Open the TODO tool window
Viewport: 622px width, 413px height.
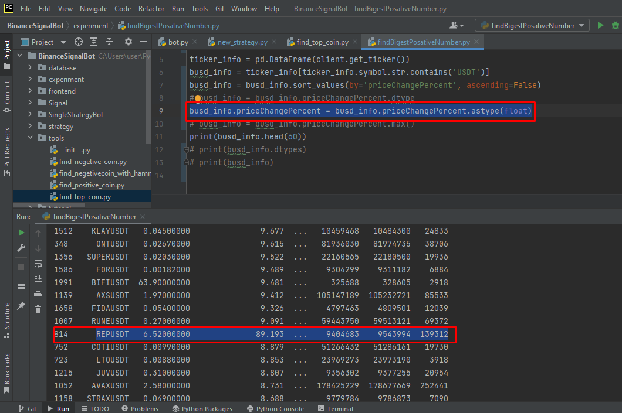(95, 409)
